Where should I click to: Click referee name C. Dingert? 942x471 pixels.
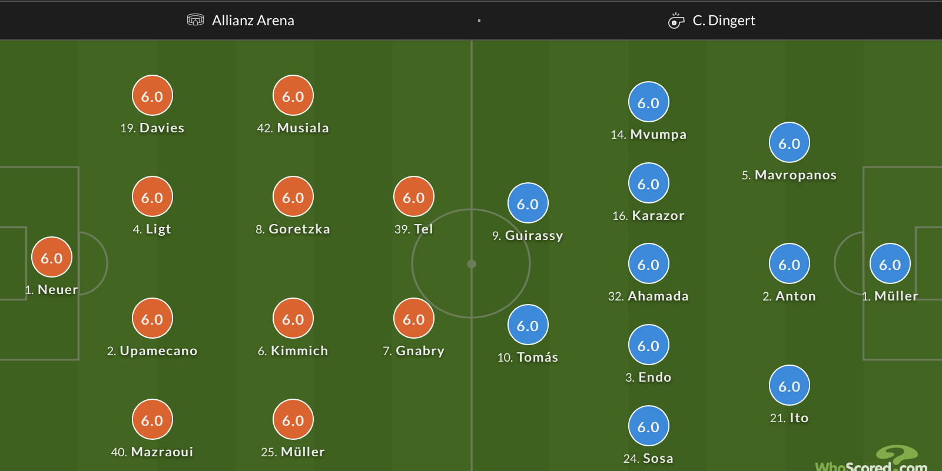724,21
